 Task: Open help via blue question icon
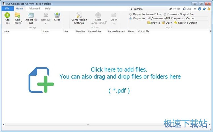200,9
